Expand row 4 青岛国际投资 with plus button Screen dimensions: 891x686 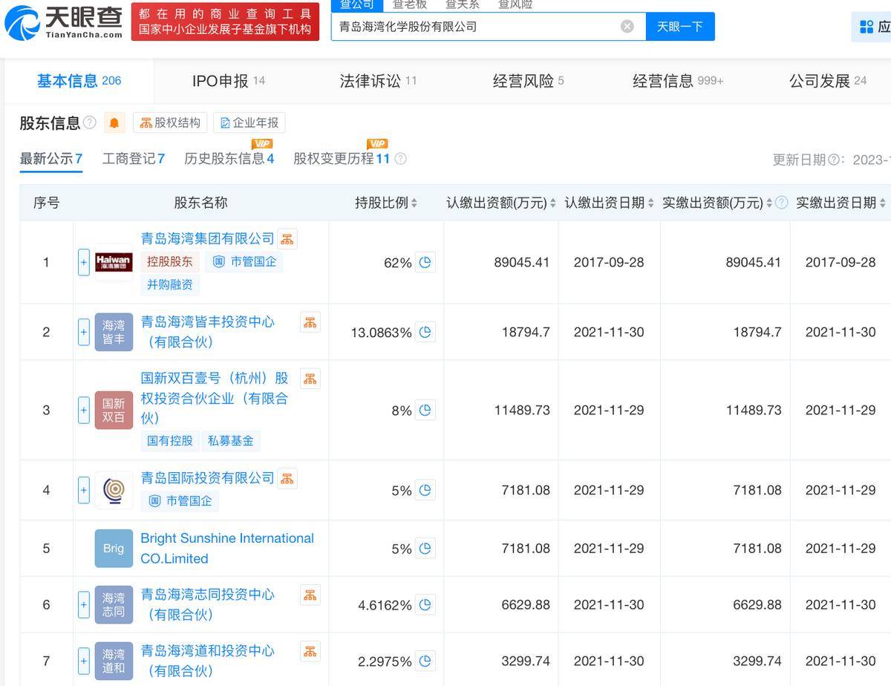84,490
